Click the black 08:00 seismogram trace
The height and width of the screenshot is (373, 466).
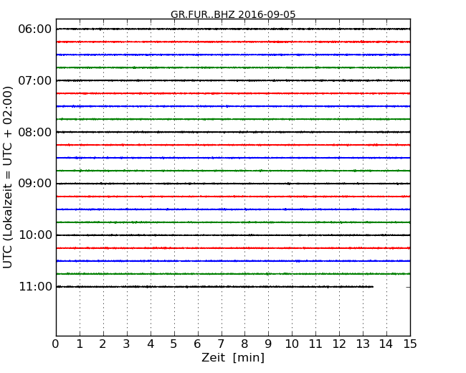(233, 132)
